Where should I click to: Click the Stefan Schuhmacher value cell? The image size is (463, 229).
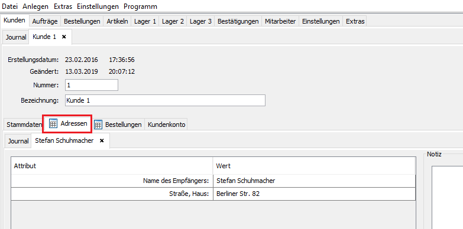[x=314, y=181]
